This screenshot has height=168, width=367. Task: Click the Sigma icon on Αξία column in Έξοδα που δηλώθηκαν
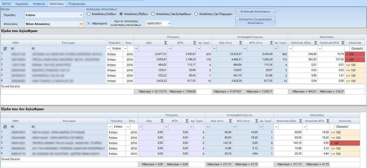point(165,43)
